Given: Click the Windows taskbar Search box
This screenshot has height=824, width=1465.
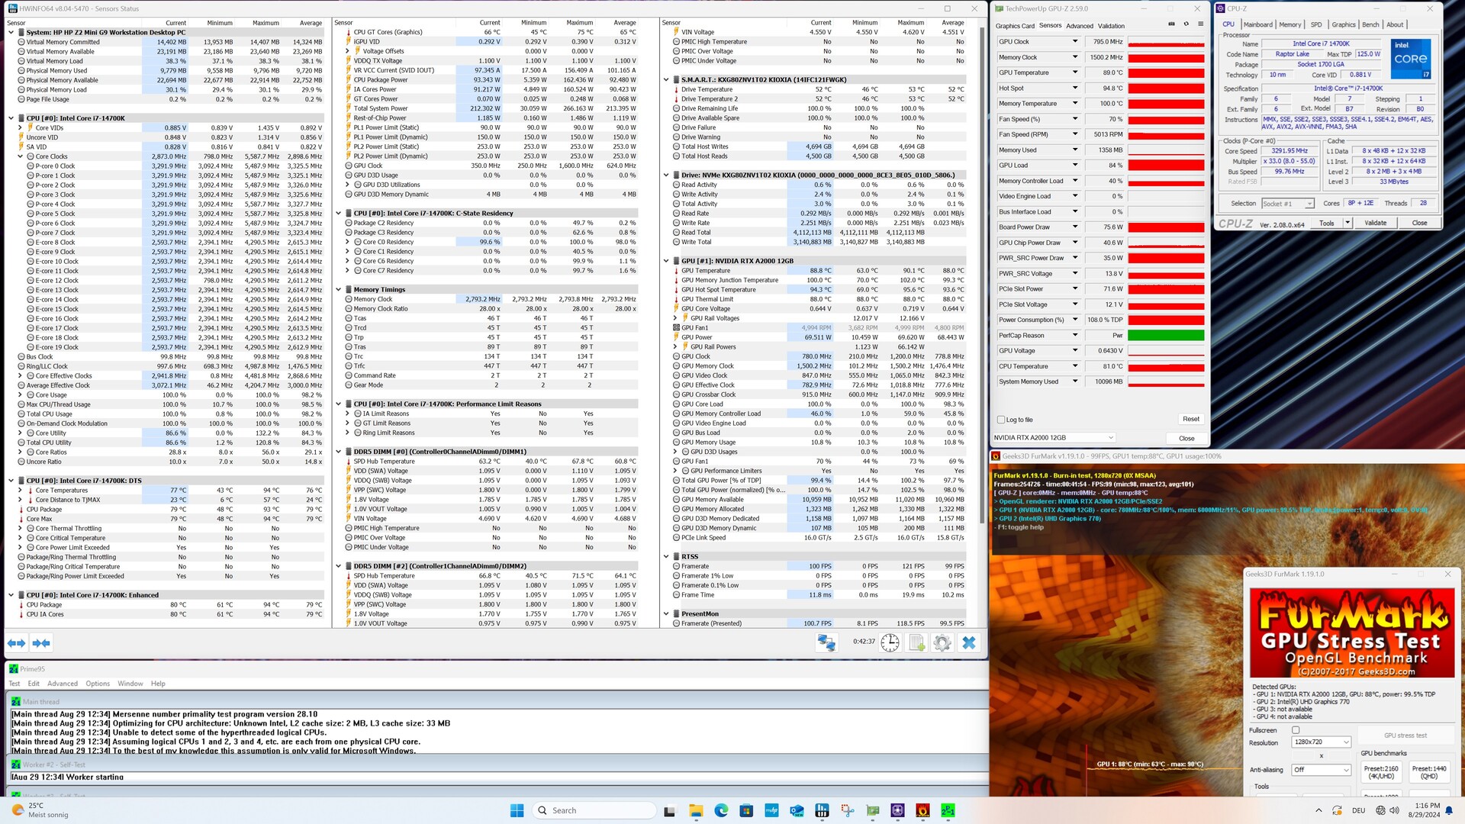Looking at the screenshot, I should tap(594, 810).
